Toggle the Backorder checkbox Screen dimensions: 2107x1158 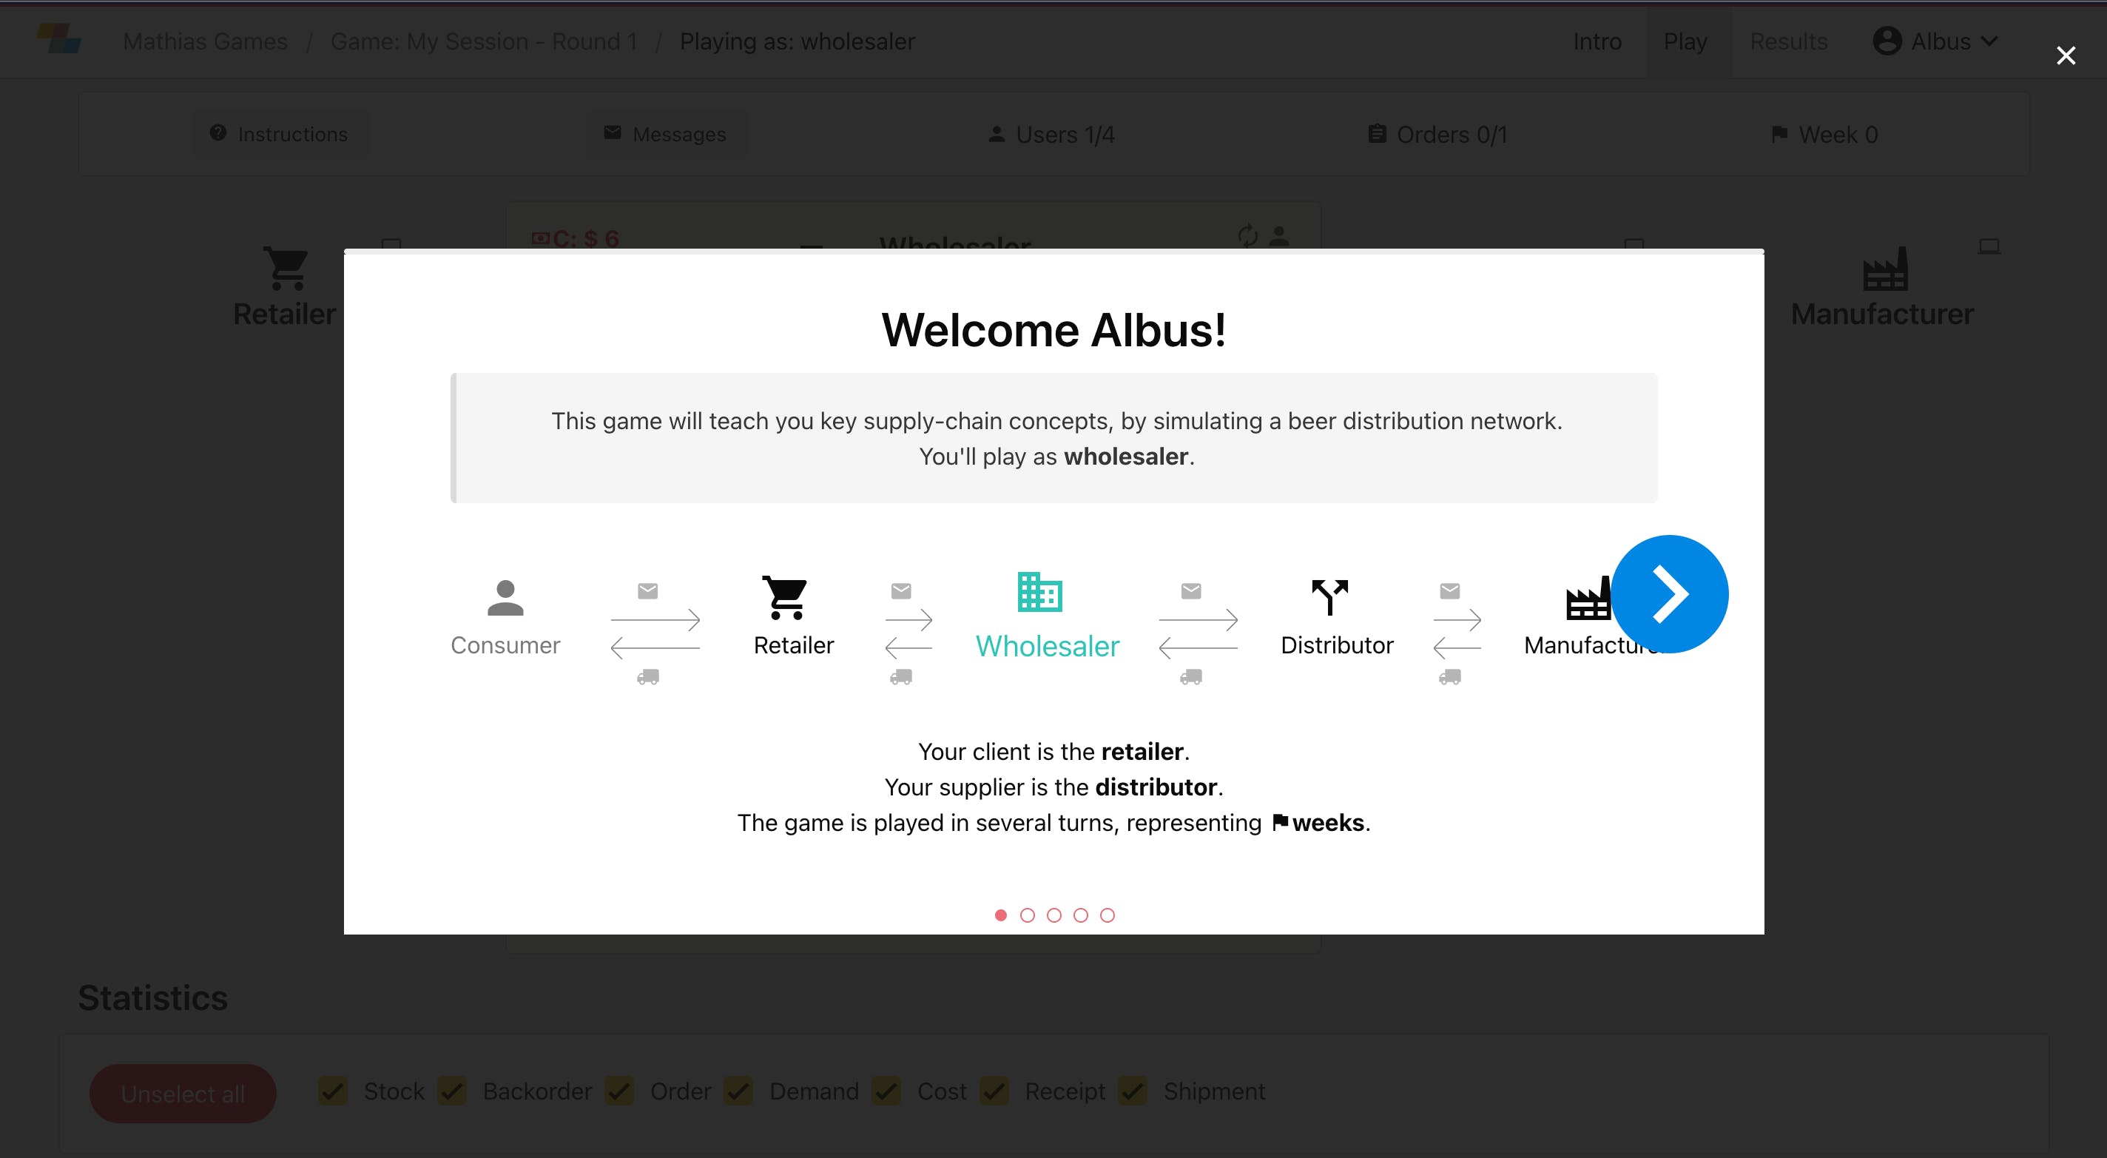pos(452,1091)
